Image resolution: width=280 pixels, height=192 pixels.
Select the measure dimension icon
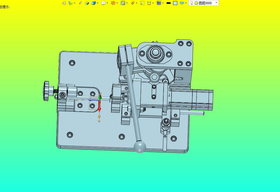149,3
